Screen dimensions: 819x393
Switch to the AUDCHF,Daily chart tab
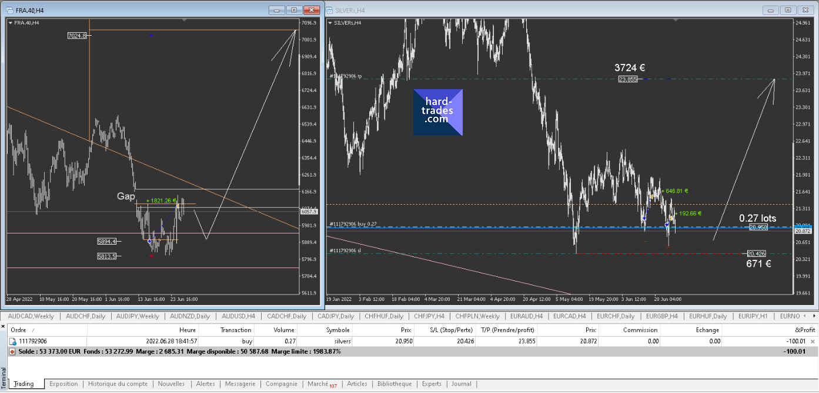pos(86,316)
